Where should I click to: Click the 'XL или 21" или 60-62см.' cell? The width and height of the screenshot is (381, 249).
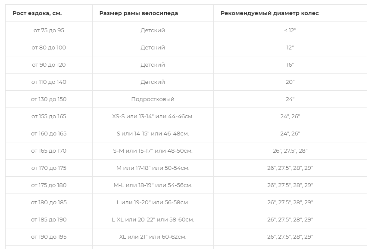[x=153, y=237]
